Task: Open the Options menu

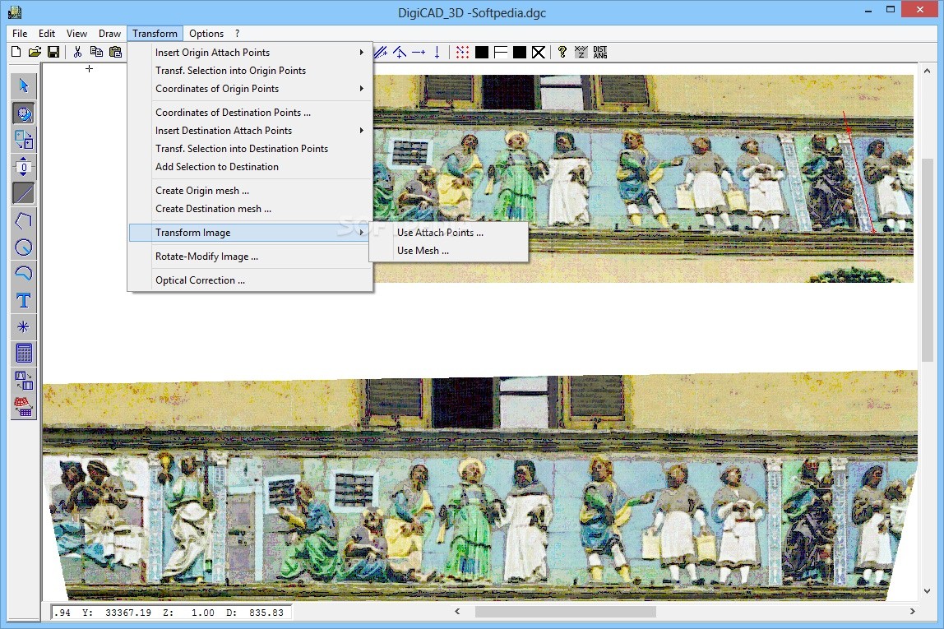Action: [206, 34]
